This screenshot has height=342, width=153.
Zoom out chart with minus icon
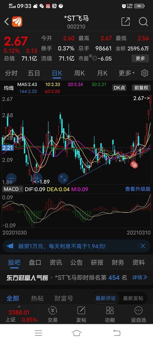pyautogui.click(x=11, y=178)
